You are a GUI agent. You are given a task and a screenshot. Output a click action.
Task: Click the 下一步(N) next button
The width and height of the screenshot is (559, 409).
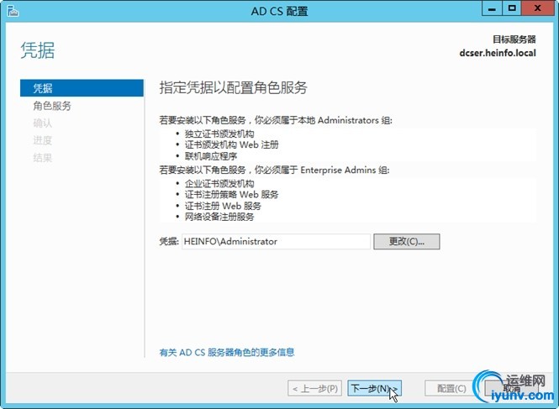click(x=374, y=388)
